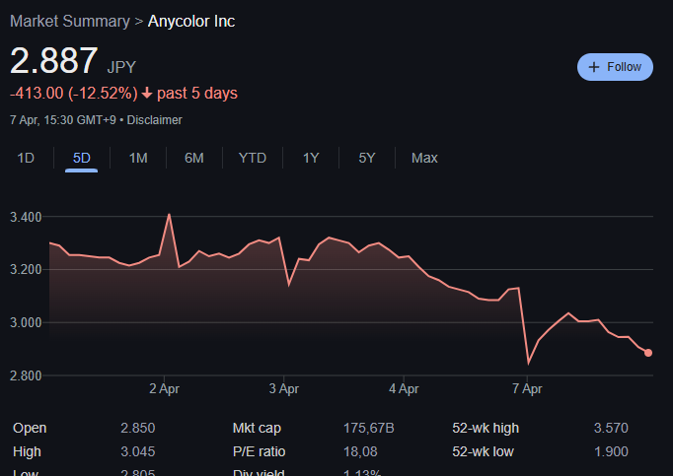
Task: Show the Max range tab
Action: click(x=424, y=158)
